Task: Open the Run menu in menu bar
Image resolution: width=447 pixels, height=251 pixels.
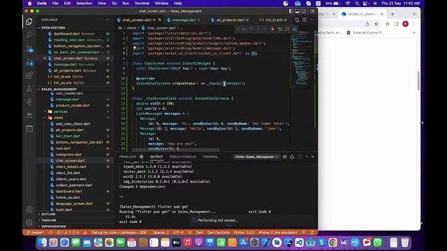Action: click(126, 3)
